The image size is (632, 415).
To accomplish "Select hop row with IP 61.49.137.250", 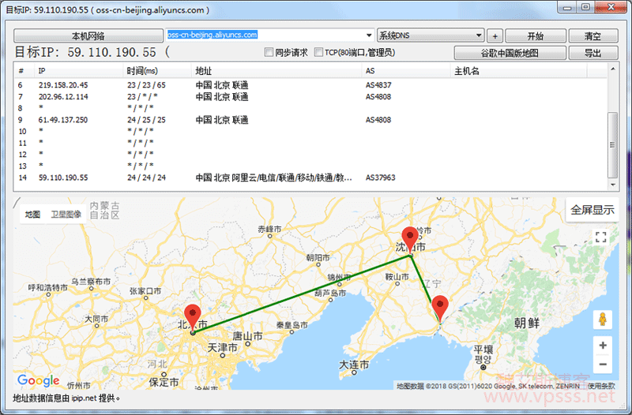I will (x=310, y=120).
